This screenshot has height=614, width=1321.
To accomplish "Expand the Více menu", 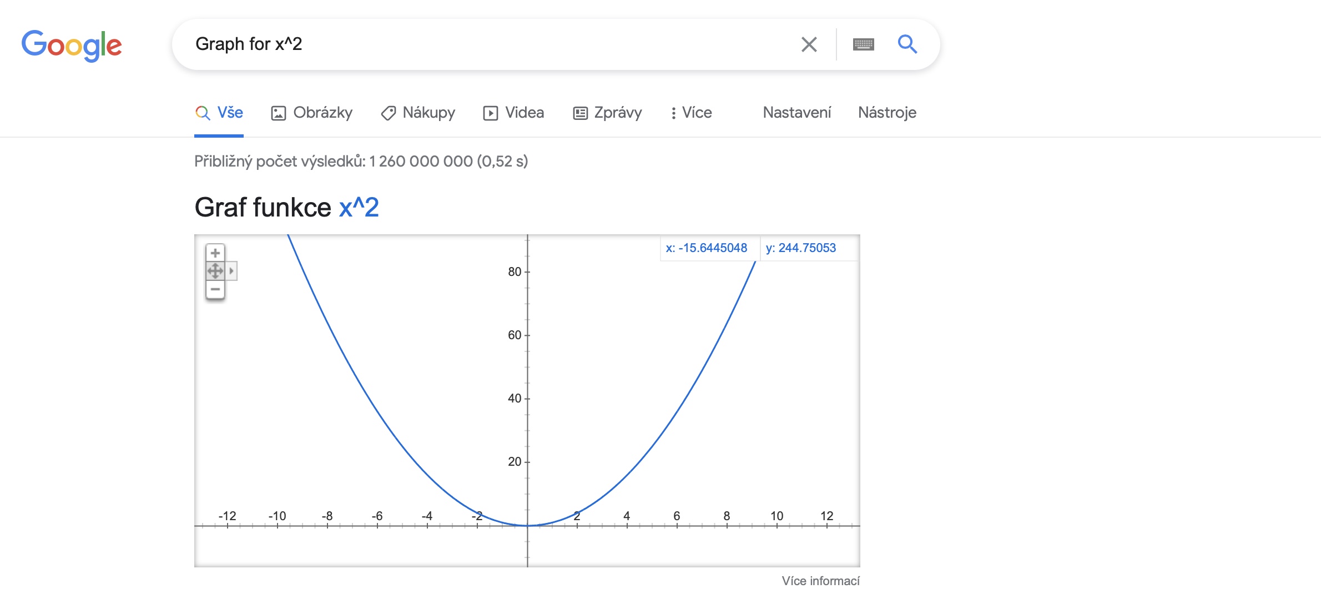I will point(690,113).
